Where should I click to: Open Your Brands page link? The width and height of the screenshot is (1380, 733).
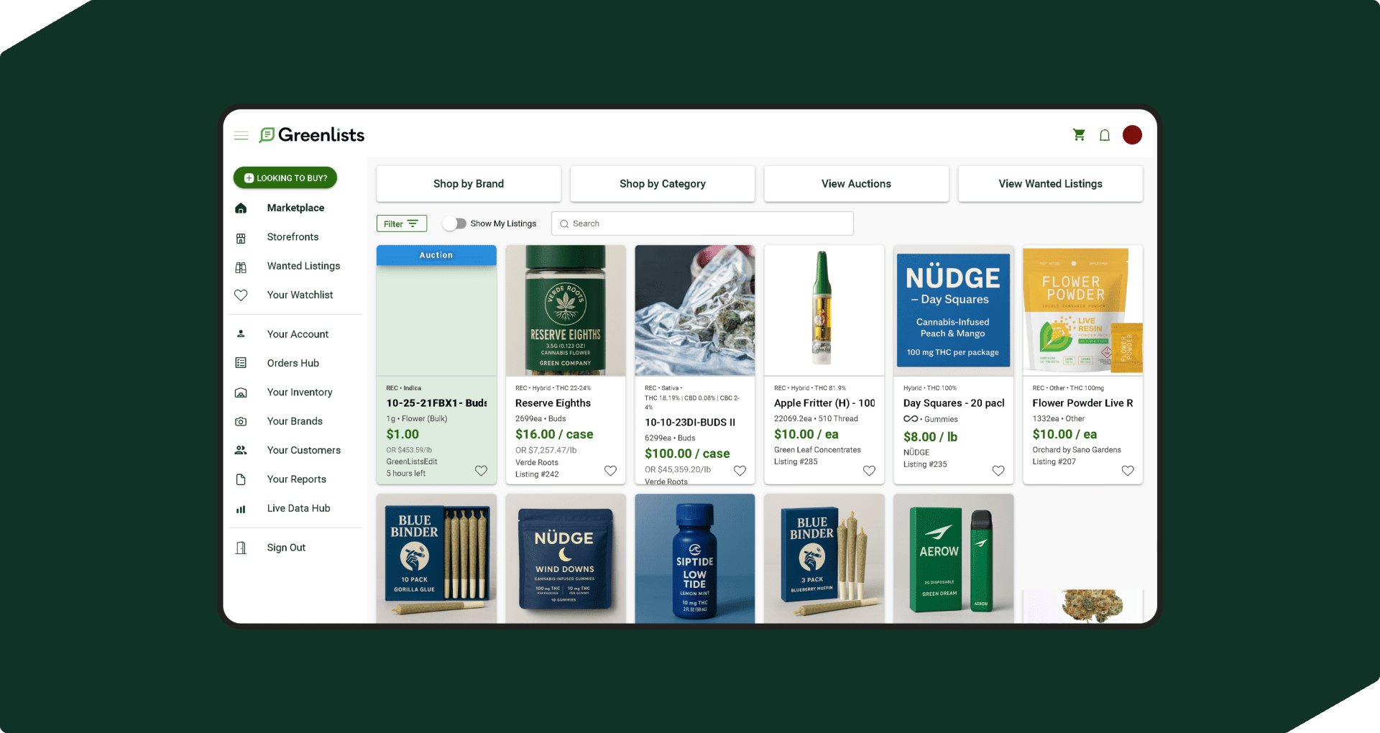pos(295,421)
